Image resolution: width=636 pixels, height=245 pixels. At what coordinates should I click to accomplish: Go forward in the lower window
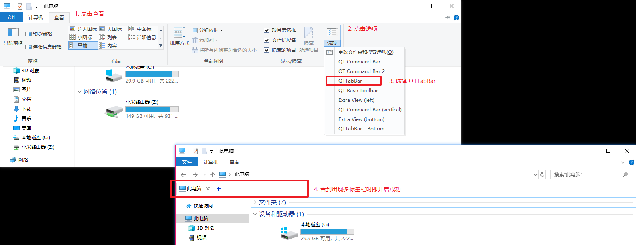(195, 174)
